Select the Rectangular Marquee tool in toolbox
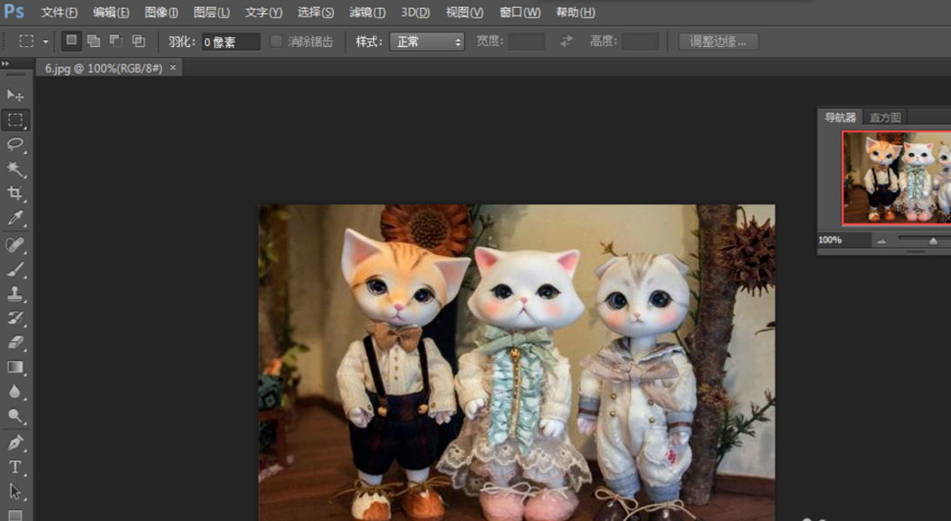Image resolution: width=951 pixels, height=521 pixels. coord(15,120)
